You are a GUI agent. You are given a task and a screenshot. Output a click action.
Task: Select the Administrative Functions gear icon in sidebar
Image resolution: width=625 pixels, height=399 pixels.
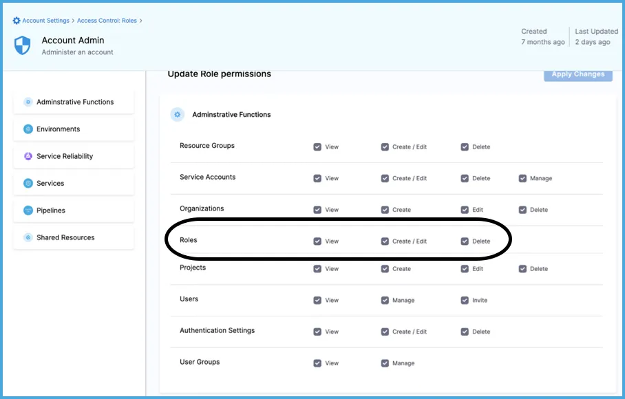coord(27,101)
